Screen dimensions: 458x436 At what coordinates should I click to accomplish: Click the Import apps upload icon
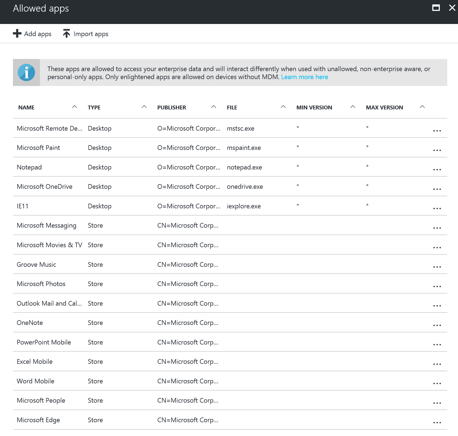tap(66, 34)
